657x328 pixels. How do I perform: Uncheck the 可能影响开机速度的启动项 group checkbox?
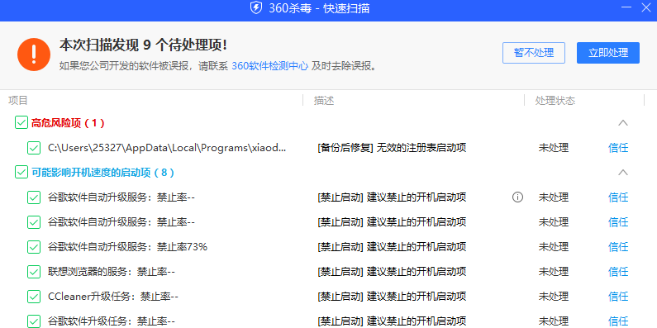[x=21, y=172]
